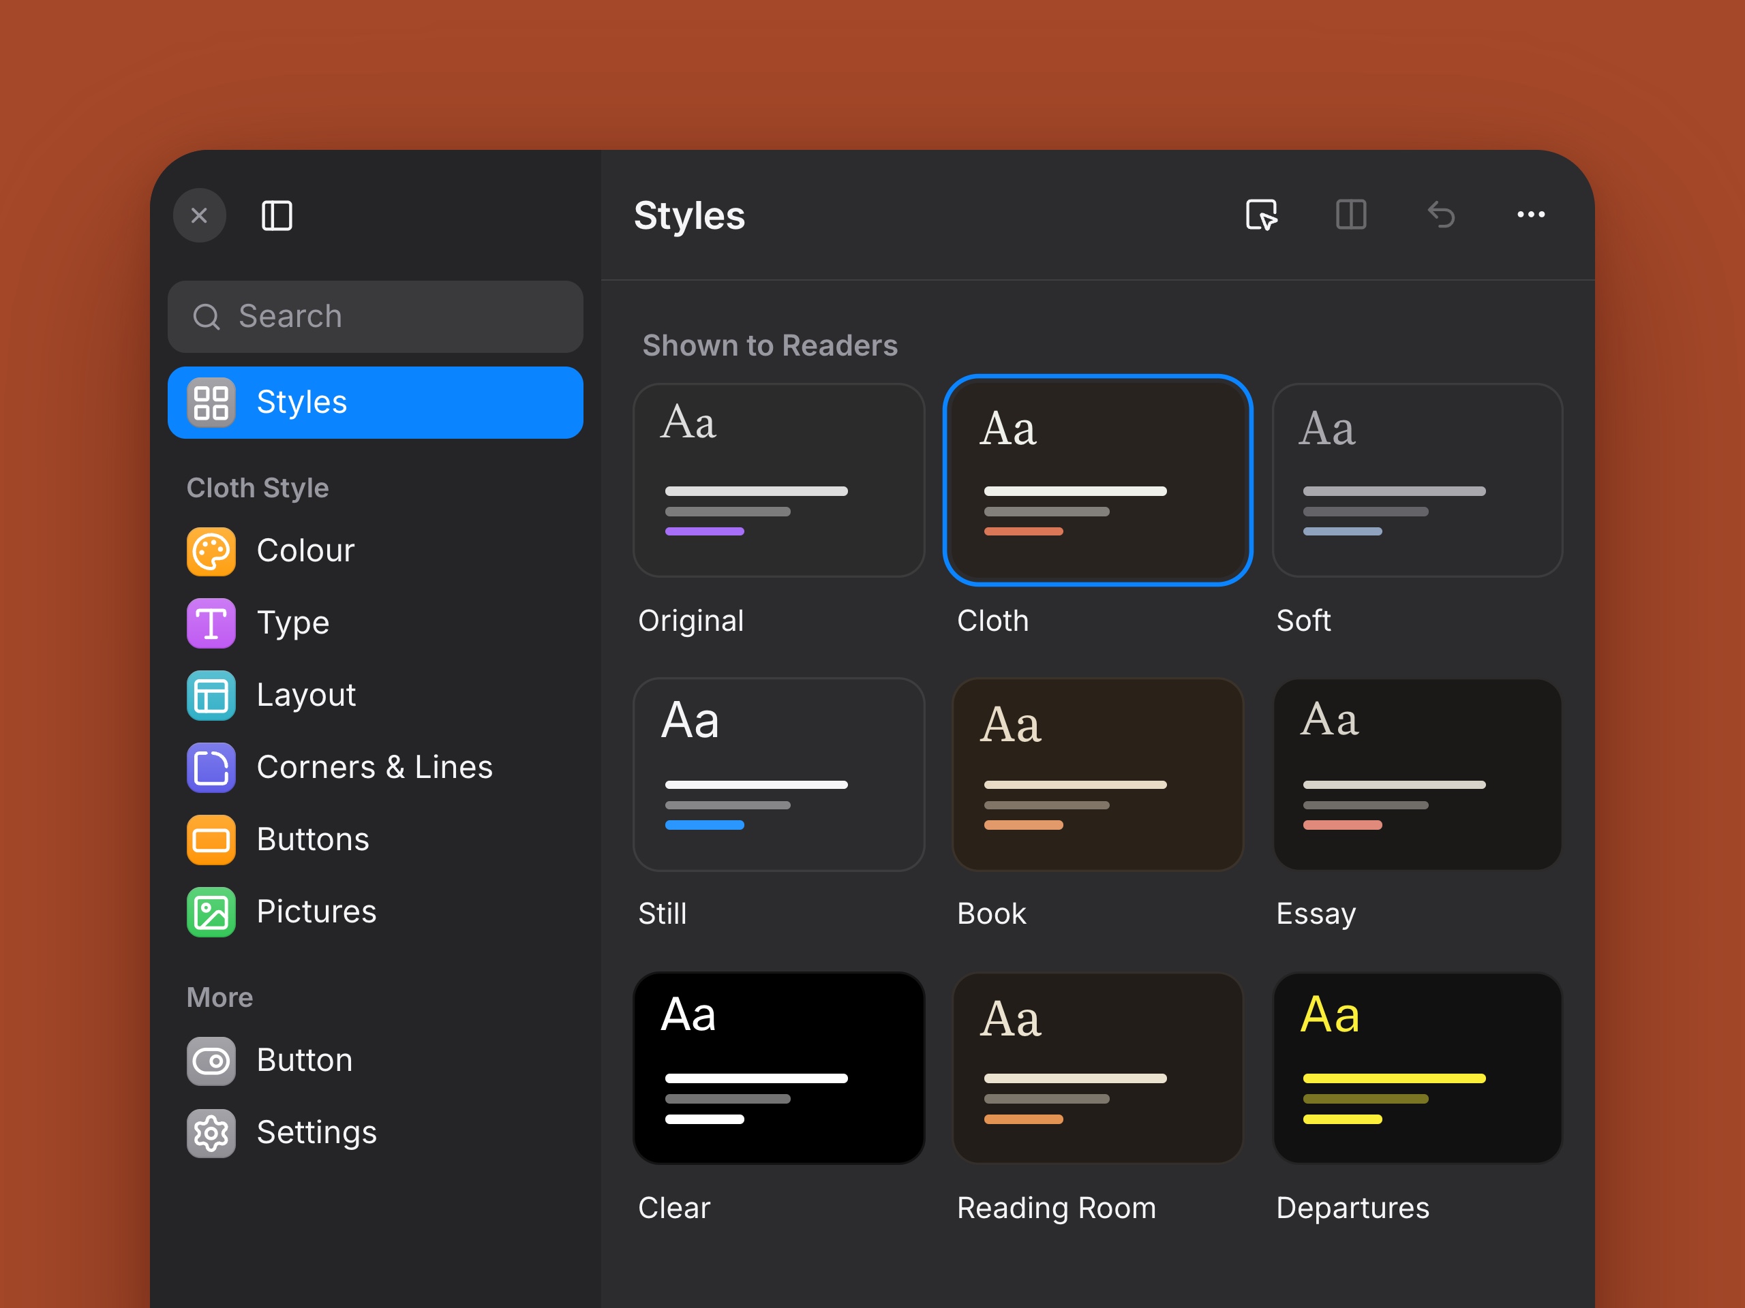Choose the Original style thumbnail
Screen dimensions: 1745x1308
tap(778, 480)
